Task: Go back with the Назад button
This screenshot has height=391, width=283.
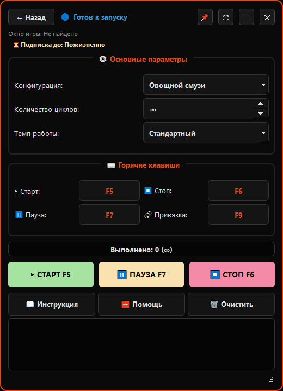Action: [32, 17]
